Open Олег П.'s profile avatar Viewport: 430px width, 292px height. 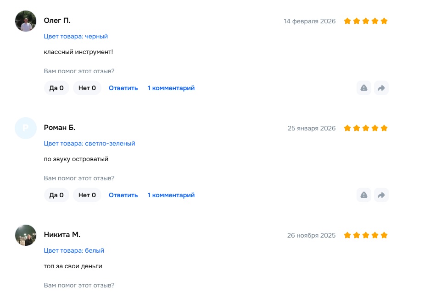click(x=26, y=21)
